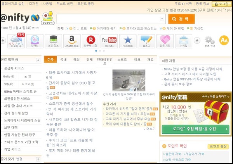Select the second carousel page dot
Viewport: 233px width, 164px height.
click(100, 51)
